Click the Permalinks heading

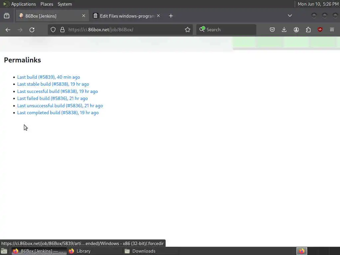(22, 60)
